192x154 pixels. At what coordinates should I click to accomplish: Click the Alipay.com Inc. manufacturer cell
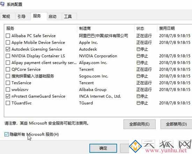(93, 63)
